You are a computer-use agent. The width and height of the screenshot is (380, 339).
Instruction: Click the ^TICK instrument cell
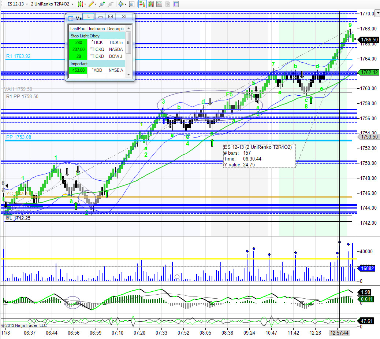[x=97, y=43]
